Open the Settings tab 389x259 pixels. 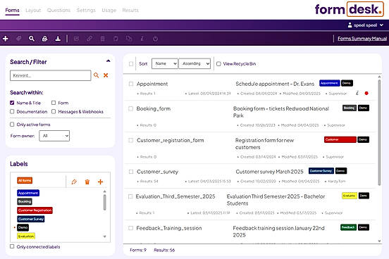86,10
